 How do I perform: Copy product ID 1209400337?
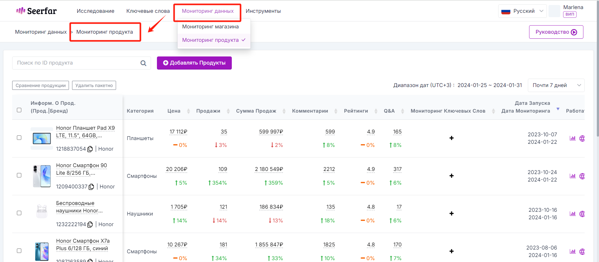click(91, 187)
